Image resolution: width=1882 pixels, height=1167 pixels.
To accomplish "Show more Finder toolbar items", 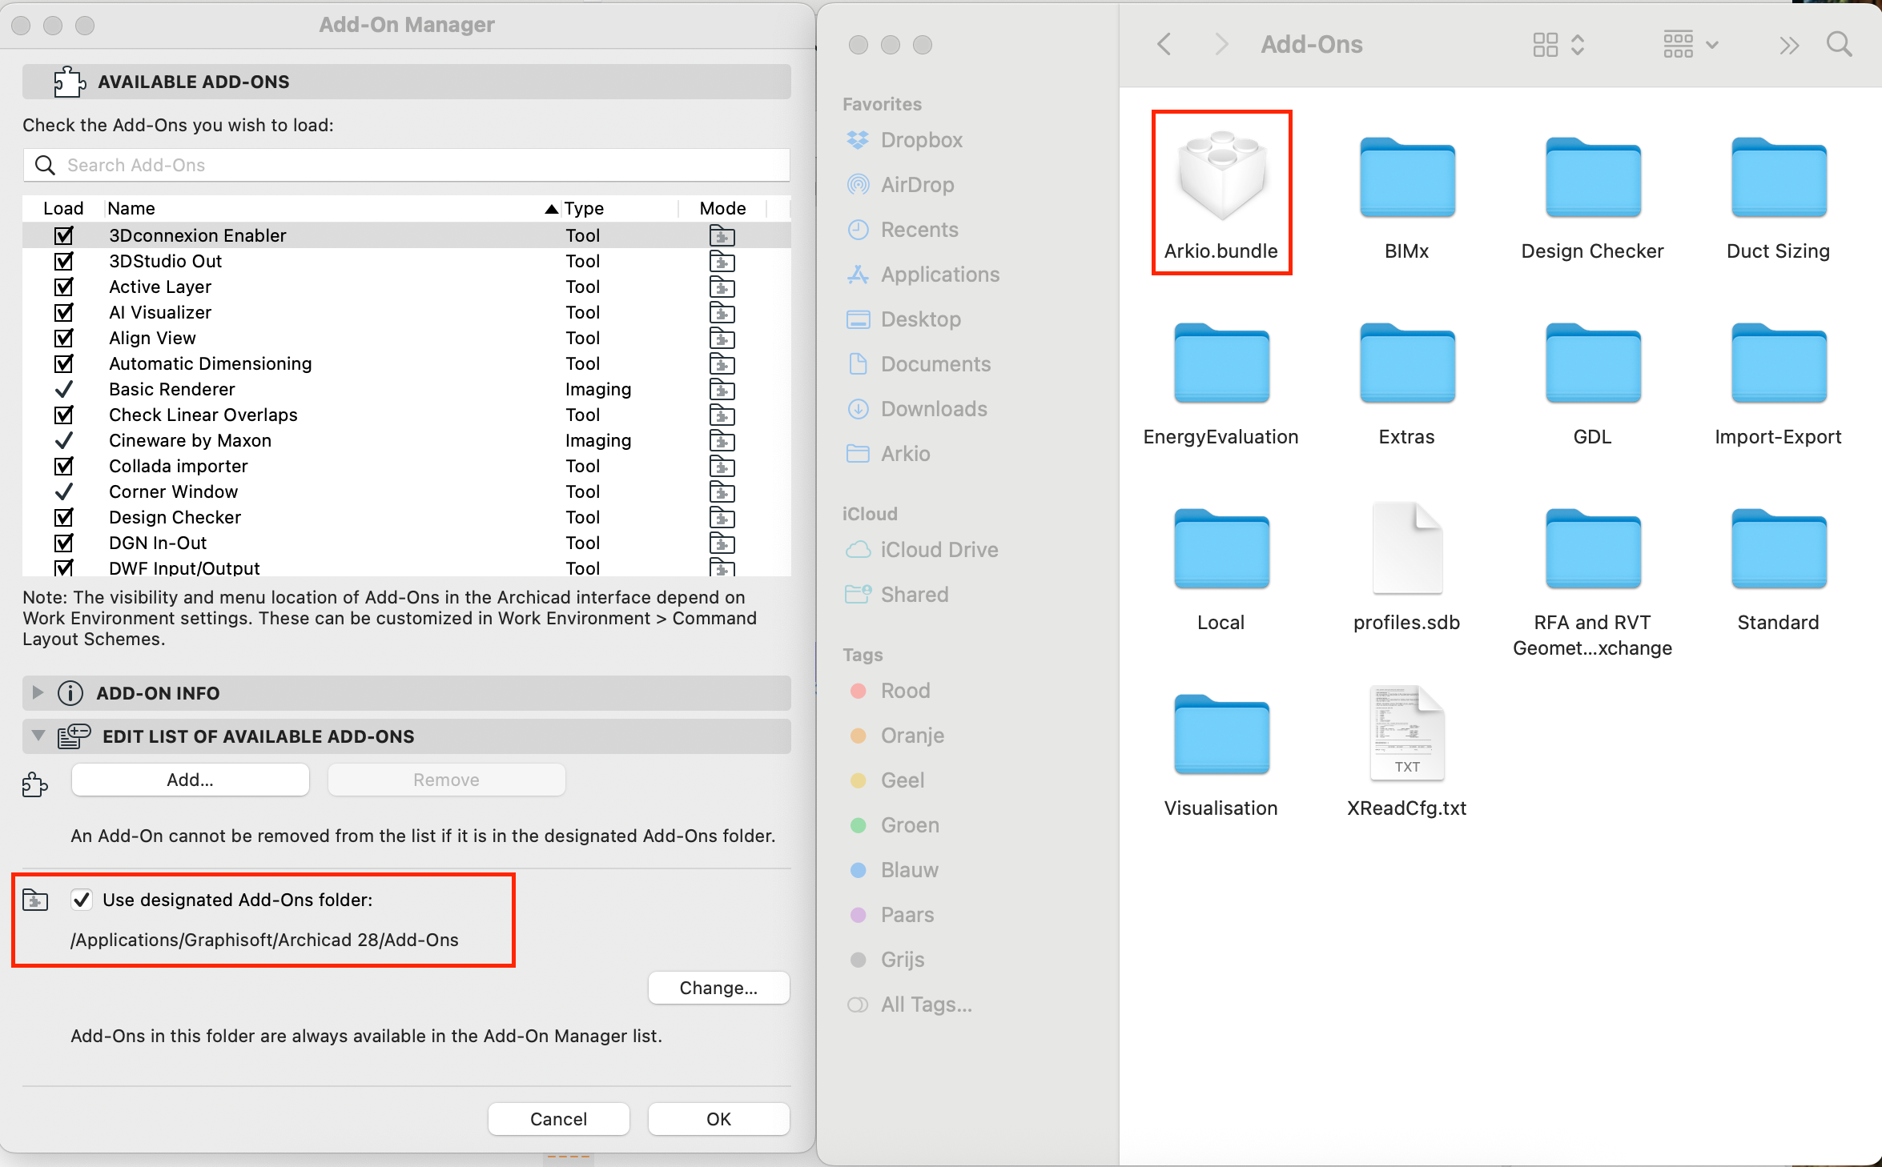I will tap(1788, 45).
